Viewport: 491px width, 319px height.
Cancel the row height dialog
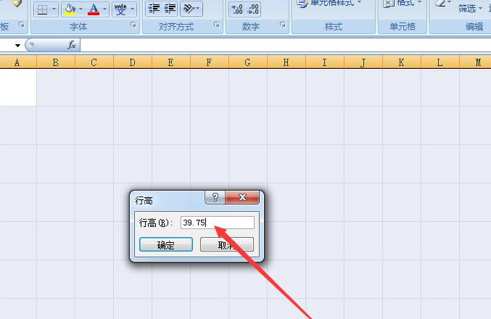[227, 244]
